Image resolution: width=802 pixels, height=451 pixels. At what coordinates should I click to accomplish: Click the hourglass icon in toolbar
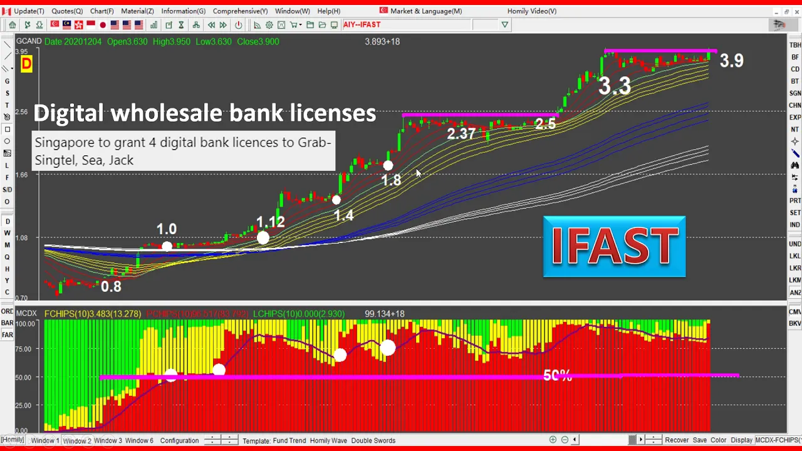click(181, 25)
